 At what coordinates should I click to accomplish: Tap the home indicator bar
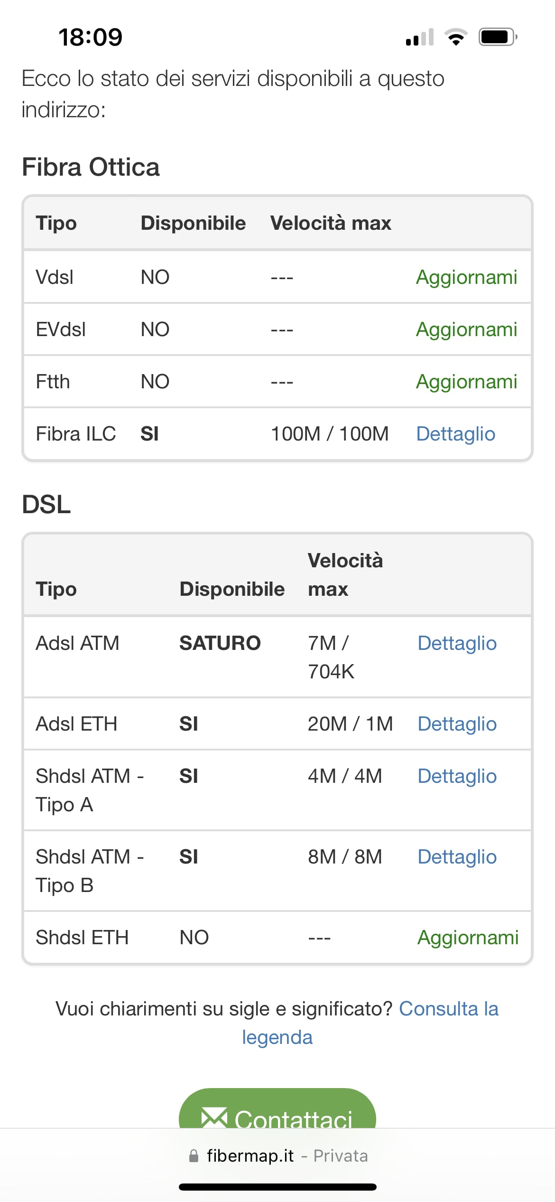click(277, 1187)
